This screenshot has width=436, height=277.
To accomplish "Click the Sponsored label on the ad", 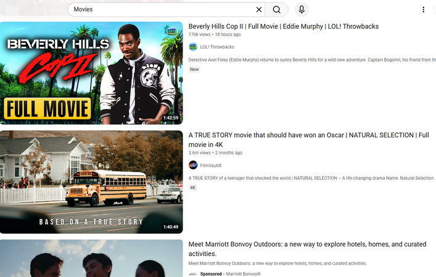I will (211, 274).
